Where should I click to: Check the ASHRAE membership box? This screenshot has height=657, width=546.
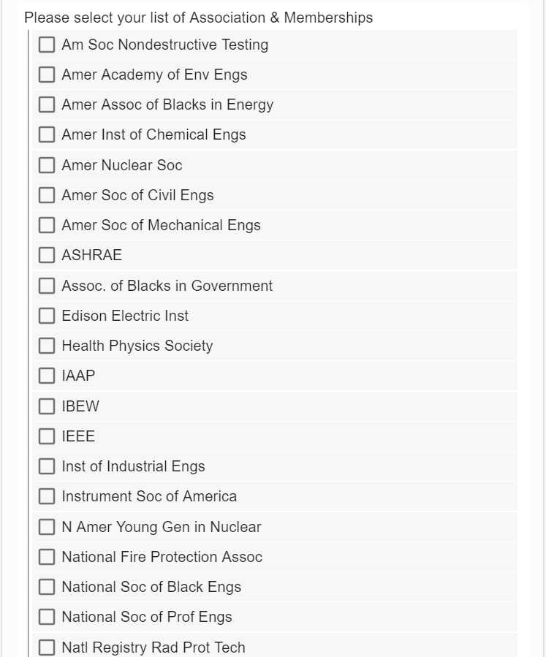[x=47, y=255]
